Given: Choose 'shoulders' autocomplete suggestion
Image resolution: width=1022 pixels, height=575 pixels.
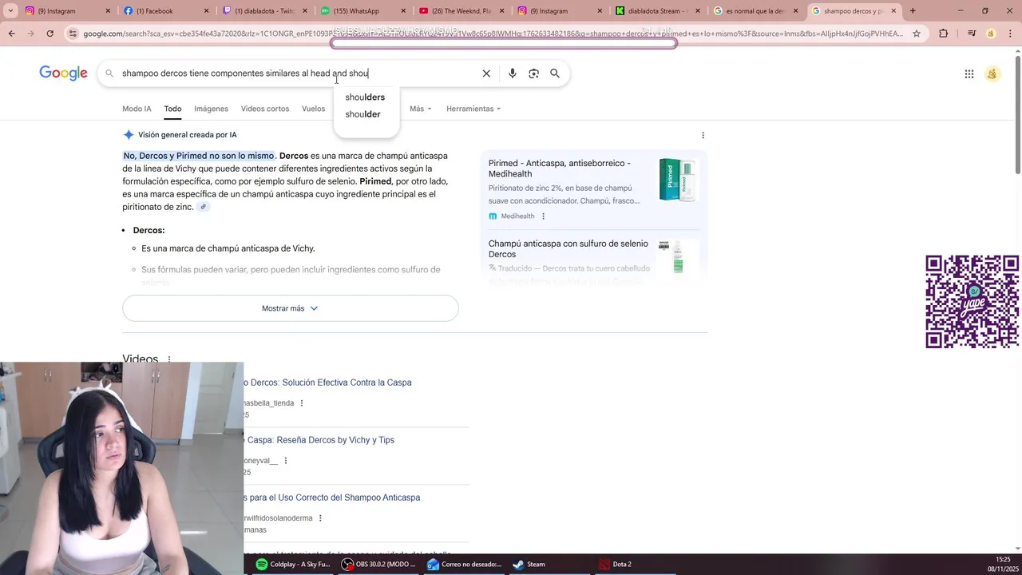Looking at the screenshot, I should tap(365, 97).
